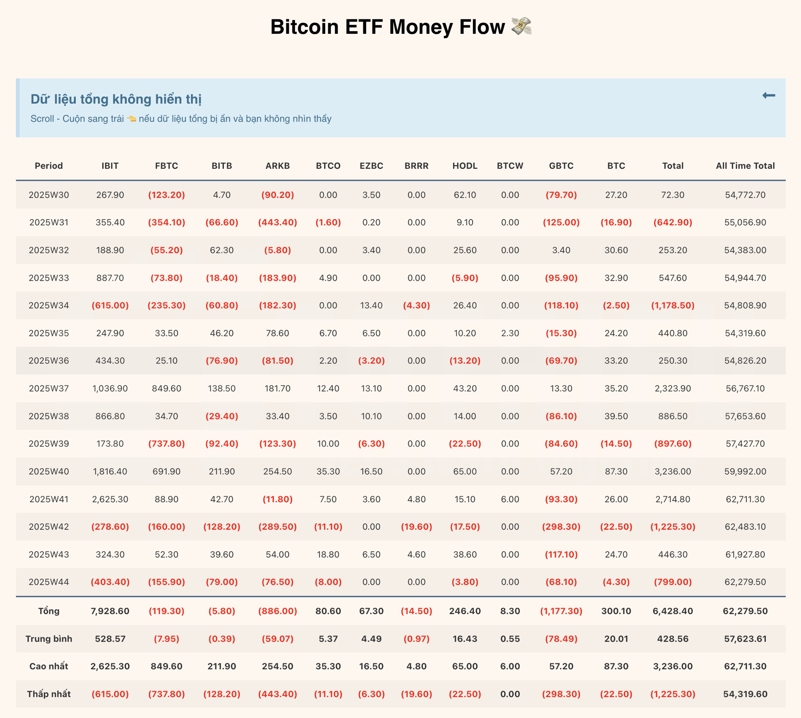Sort the table by the Period column
The image size is (801, 718).
point(49,166)
